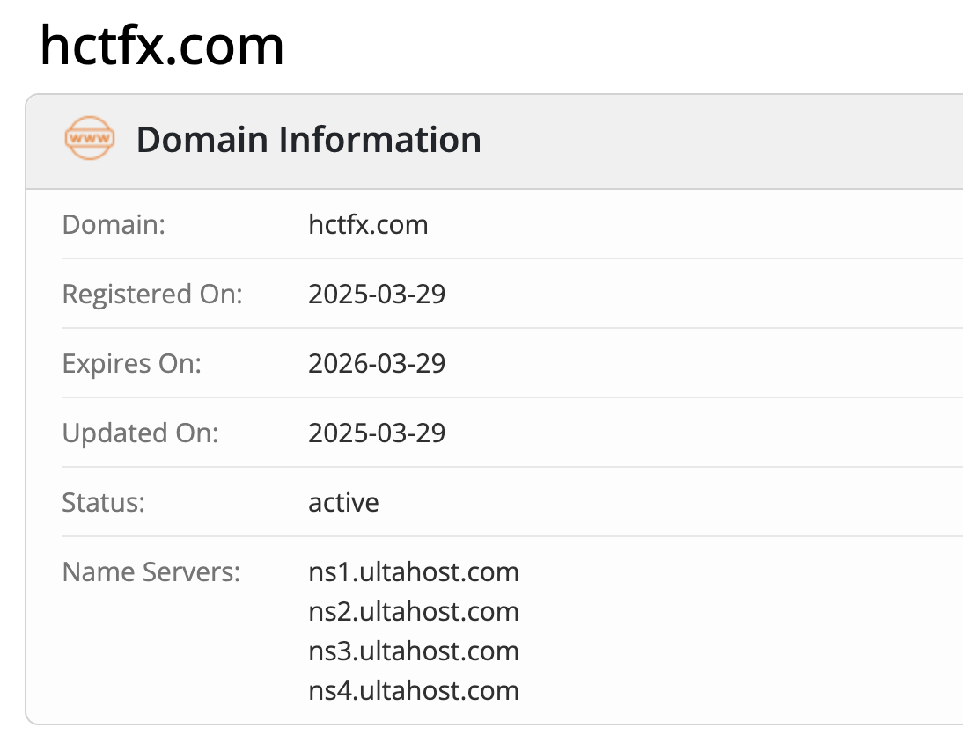Viewport: 963px width, 735px height.
Task: Click the empty gray header bar area right of Domain Information
Action: click(x=722, y=141)
